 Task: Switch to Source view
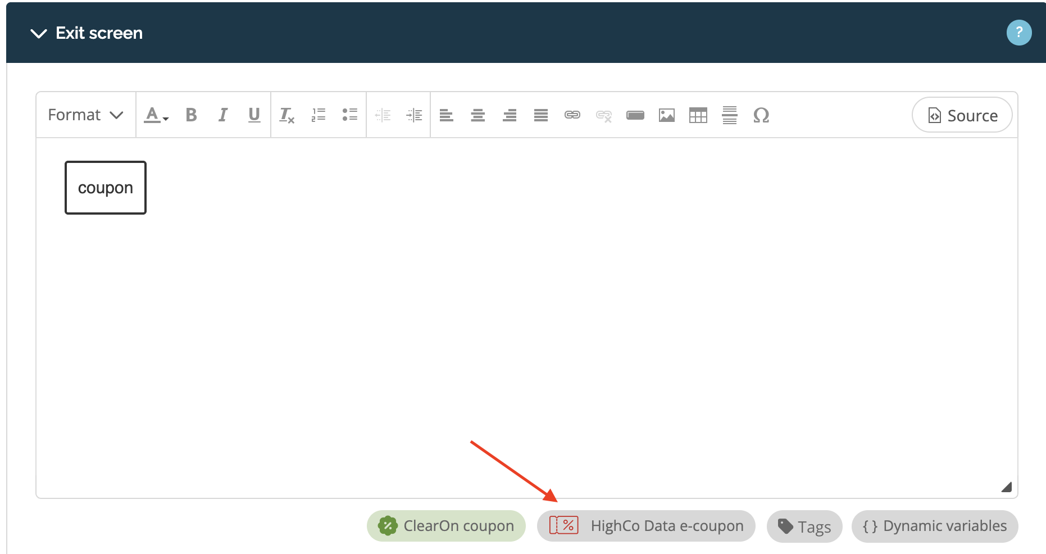[x=962, y=115]
